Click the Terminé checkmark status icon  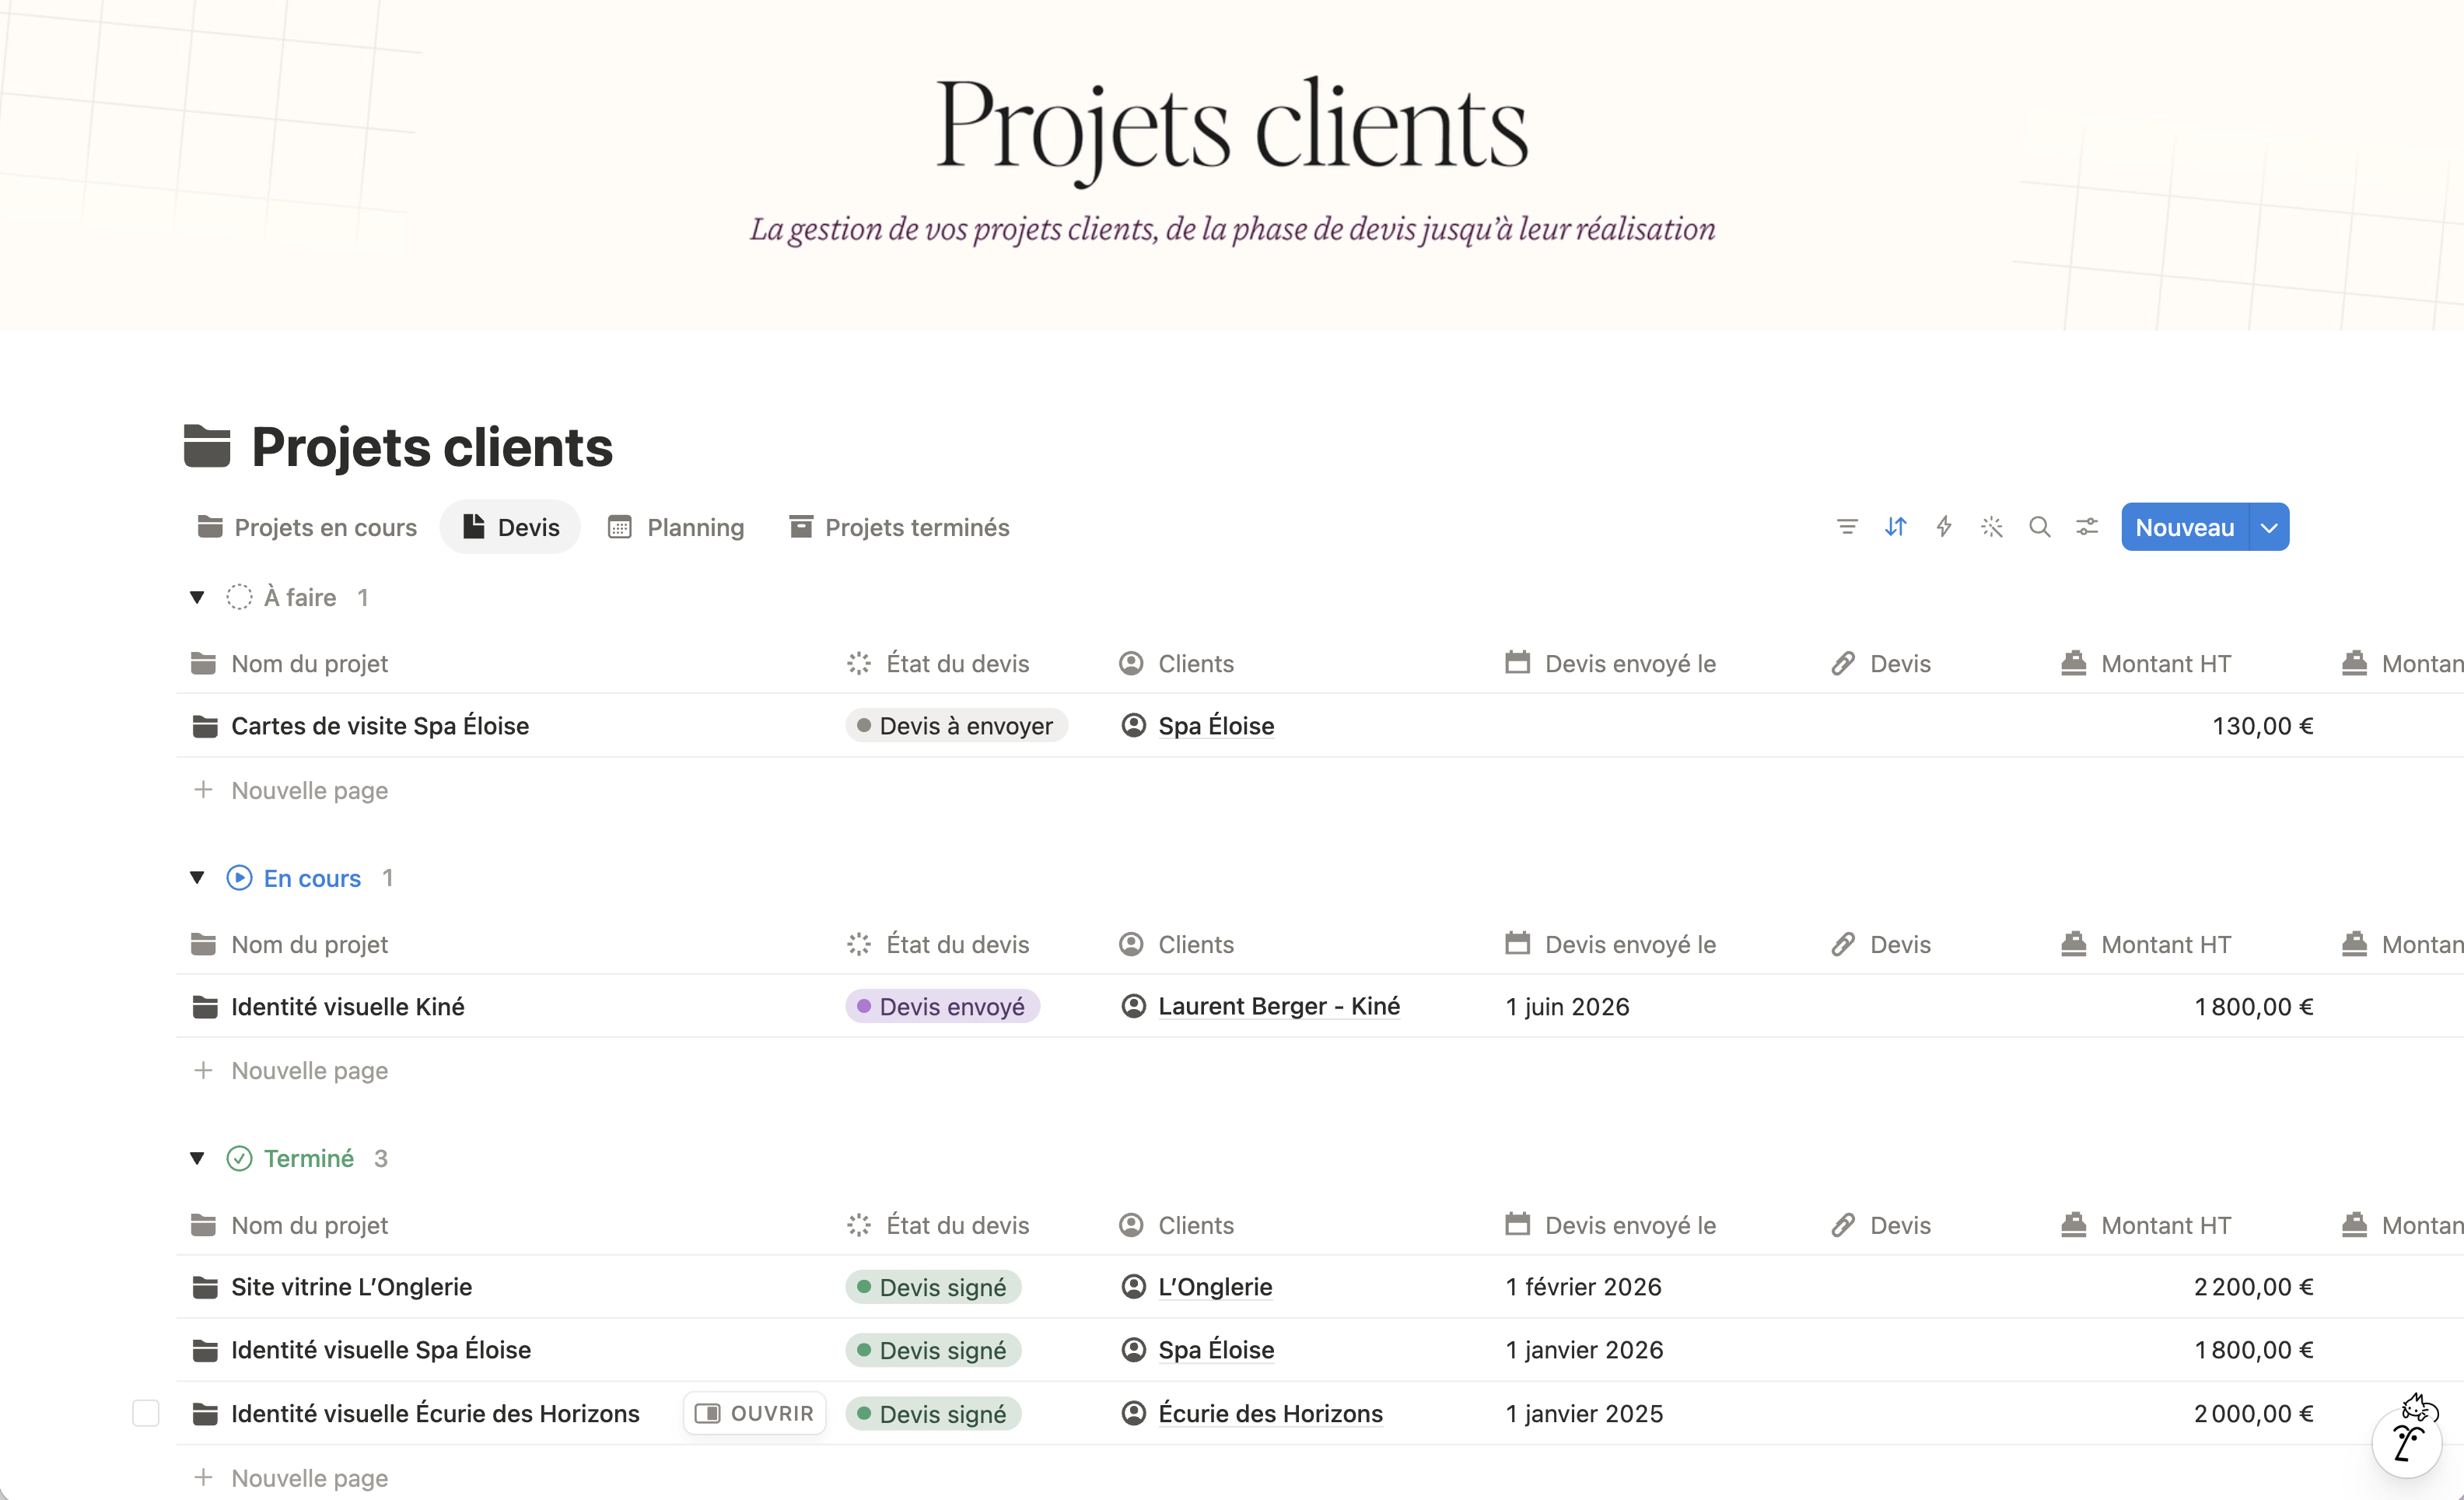(x=239, y=1158)
